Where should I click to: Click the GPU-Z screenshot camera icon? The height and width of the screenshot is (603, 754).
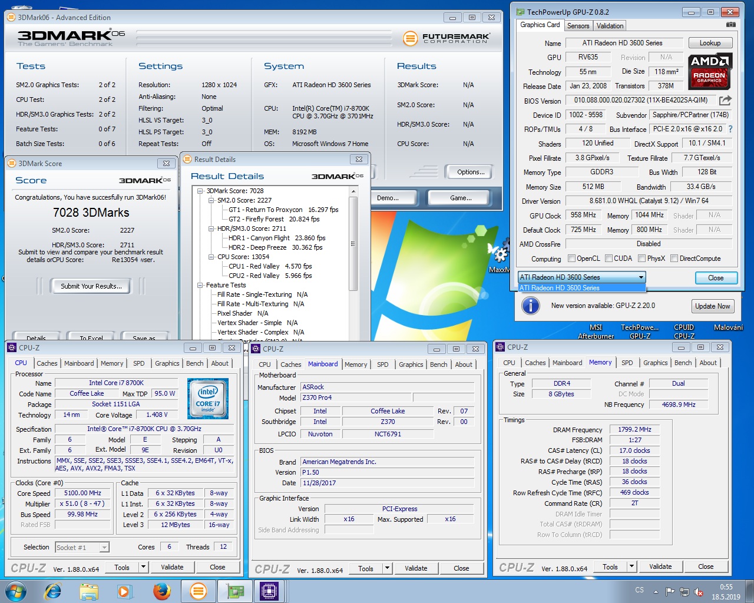tap(730, 25)
